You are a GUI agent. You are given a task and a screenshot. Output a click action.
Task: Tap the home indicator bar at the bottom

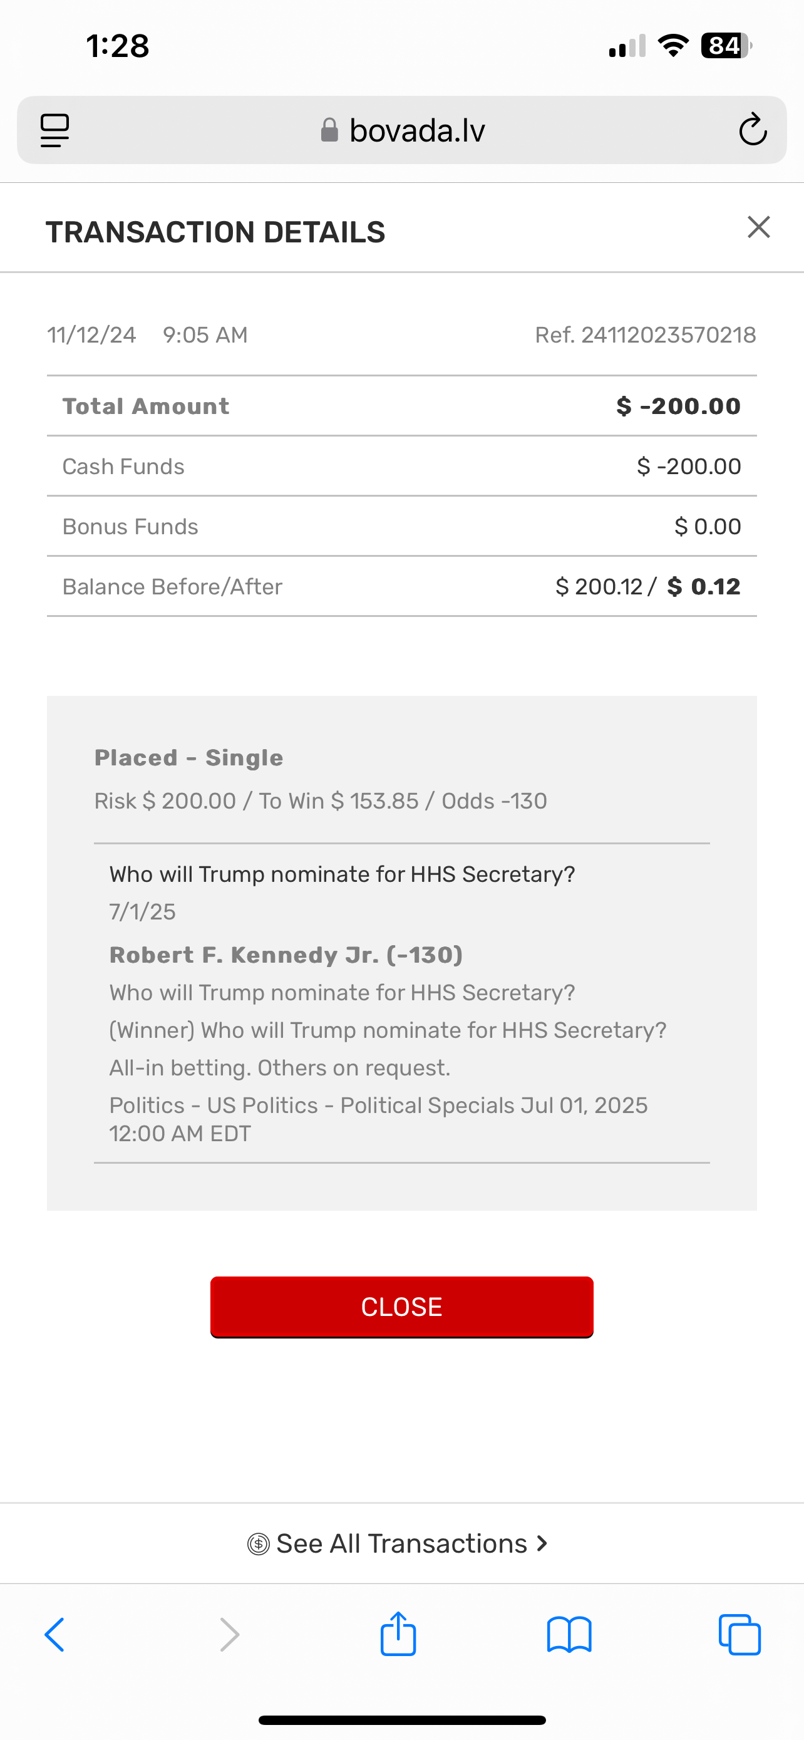pyautogui.click(x=401, y=1720)
